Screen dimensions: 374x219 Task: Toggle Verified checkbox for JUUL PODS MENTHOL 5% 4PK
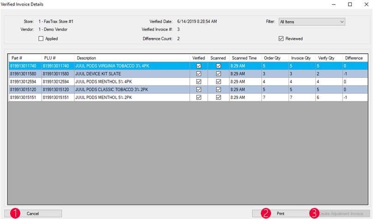[199, 81]
